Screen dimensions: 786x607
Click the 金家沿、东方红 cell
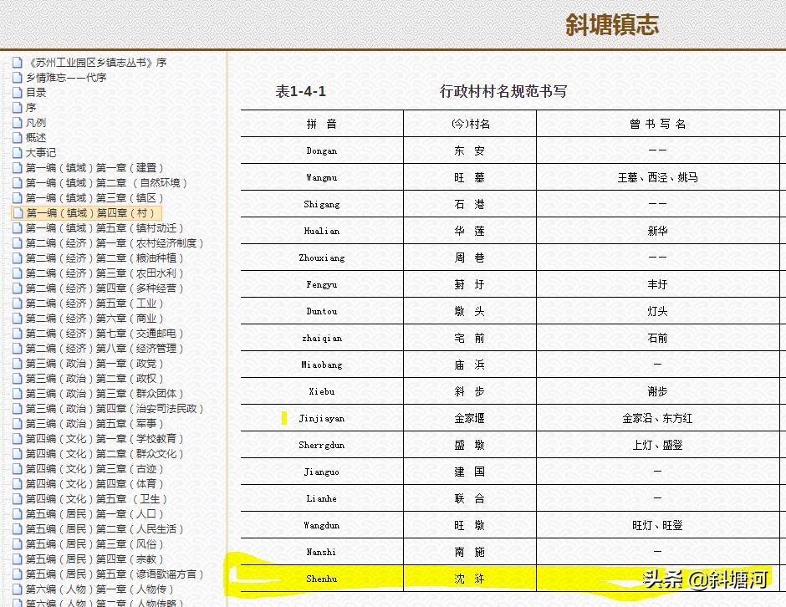point(657,418)
